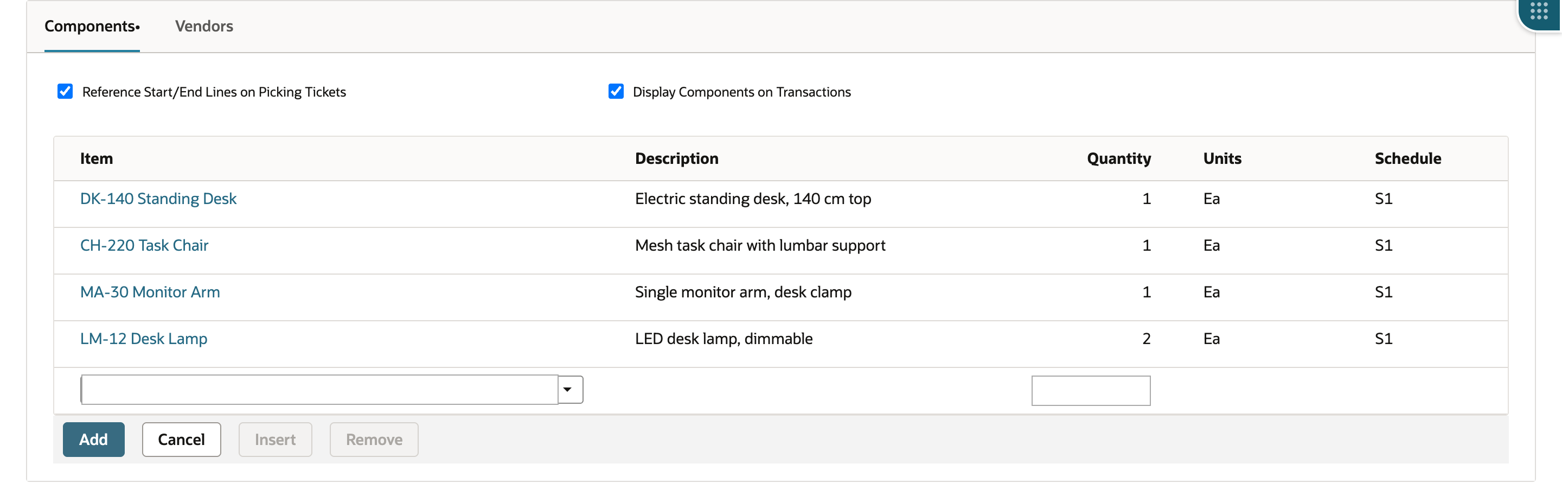Select S1 schedule in Monitor Arm row
The height and width of the screenshot is (483, 1562).
(x=1384, y=293)
